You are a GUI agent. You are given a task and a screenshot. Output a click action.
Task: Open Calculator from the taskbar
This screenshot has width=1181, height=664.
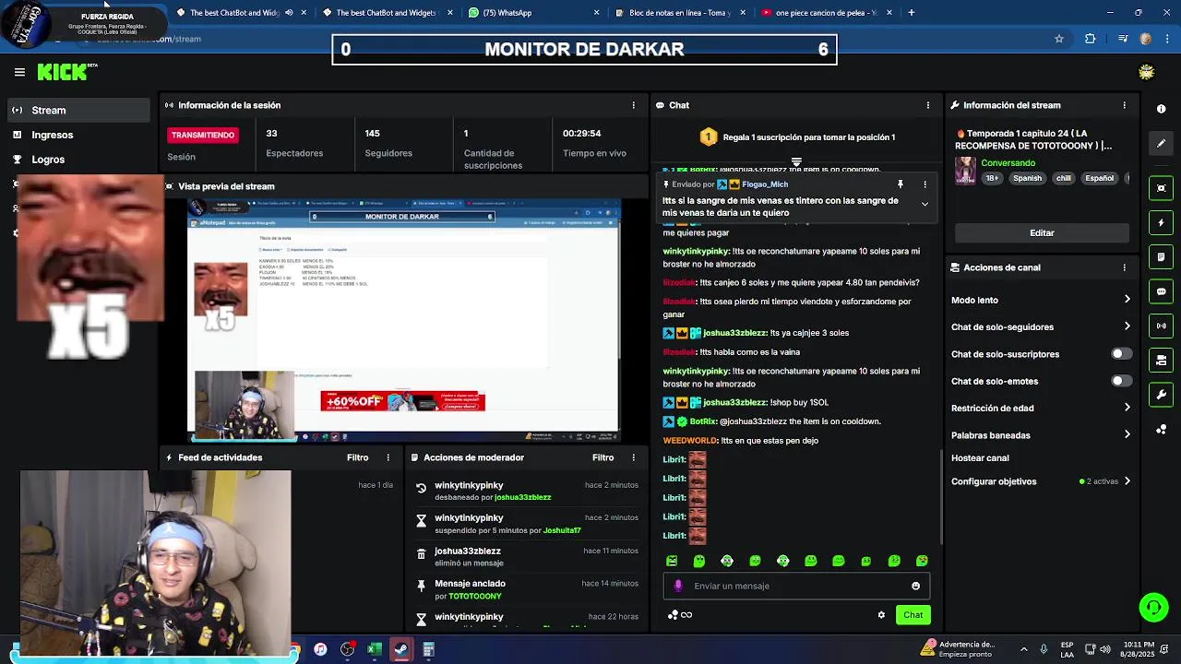(428, 649)
